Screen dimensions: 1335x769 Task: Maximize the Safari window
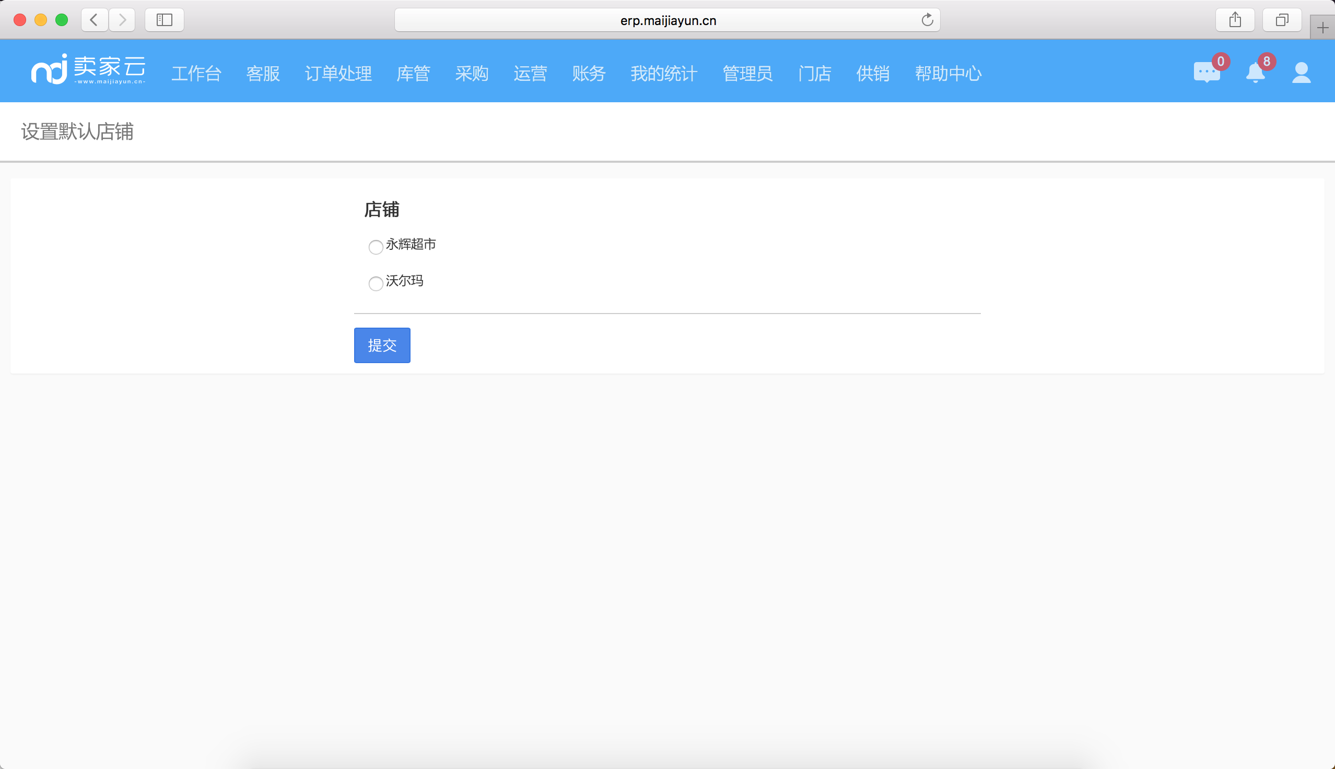tap(62, 20)
